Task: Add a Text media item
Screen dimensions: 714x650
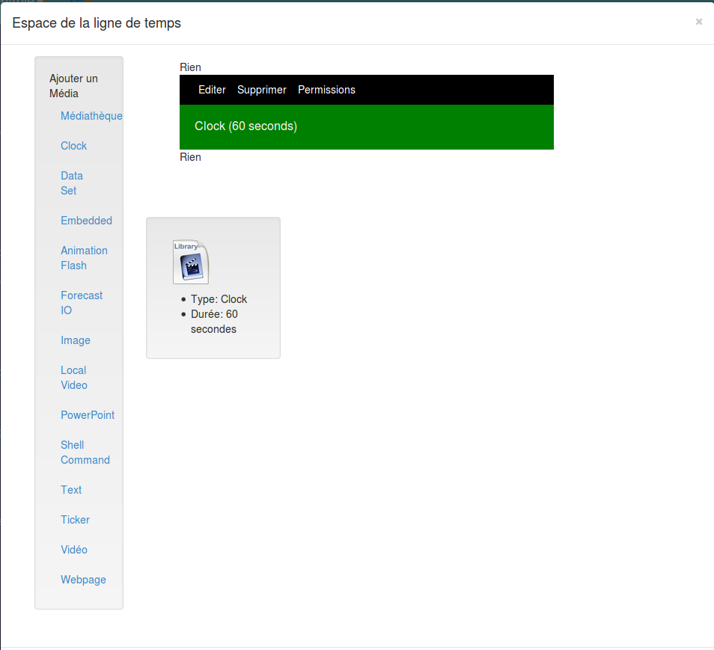Action: (71, 490)
